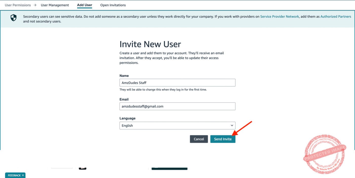Image resolution: width=355 pixels, height=178 pixels.
Task: Switch to Open Invitations tab
Action: [113, 5]
